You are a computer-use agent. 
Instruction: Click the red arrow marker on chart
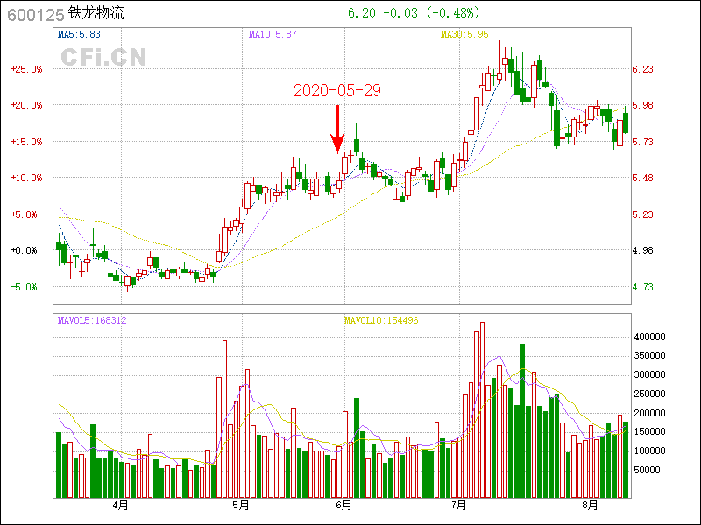(336, 129)
